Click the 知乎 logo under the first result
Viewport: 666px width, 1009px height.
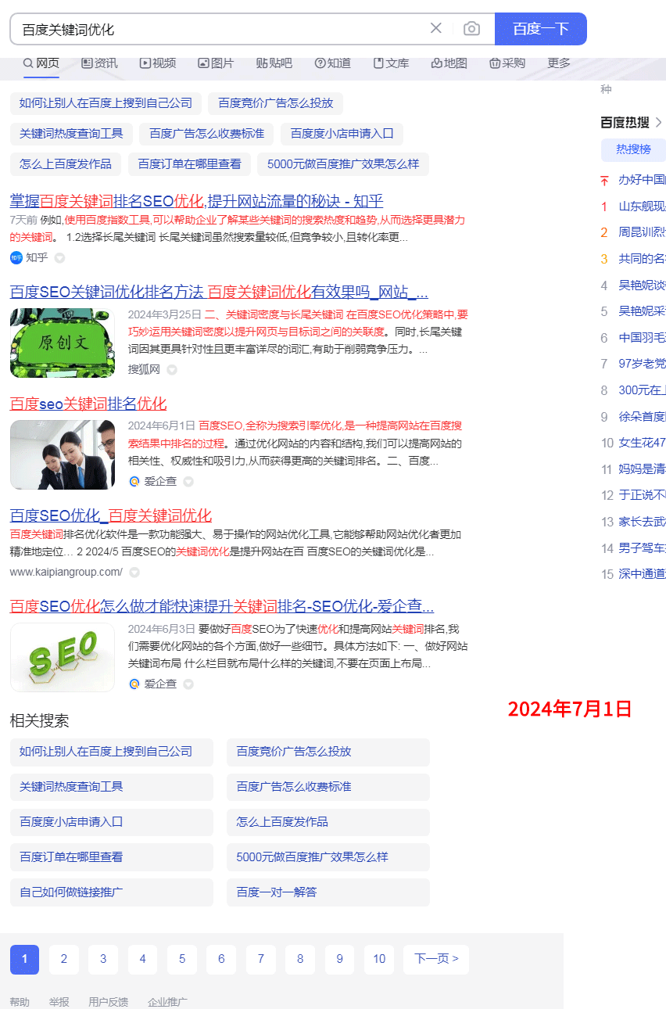point(17,257)
